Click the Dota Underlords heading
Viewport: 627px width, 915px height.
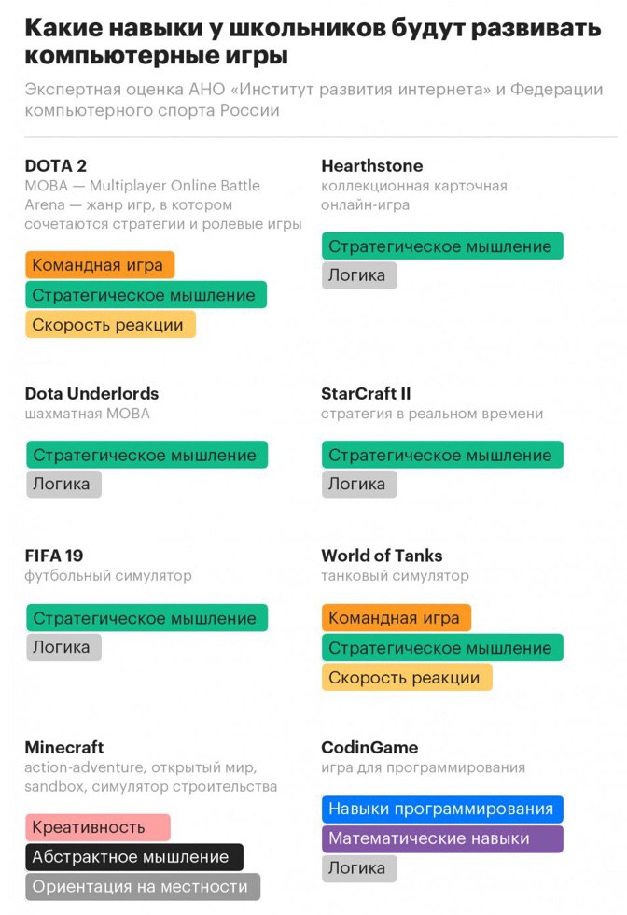point(91,393)
